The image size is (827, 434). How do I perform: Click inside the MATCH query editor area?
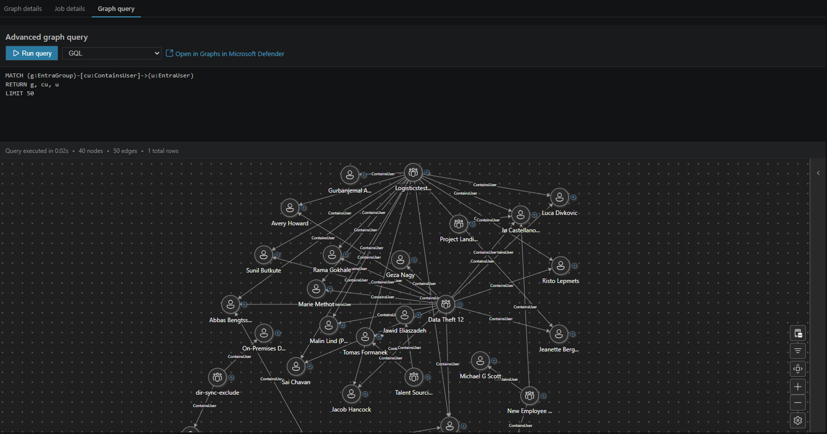click(99, 84)
